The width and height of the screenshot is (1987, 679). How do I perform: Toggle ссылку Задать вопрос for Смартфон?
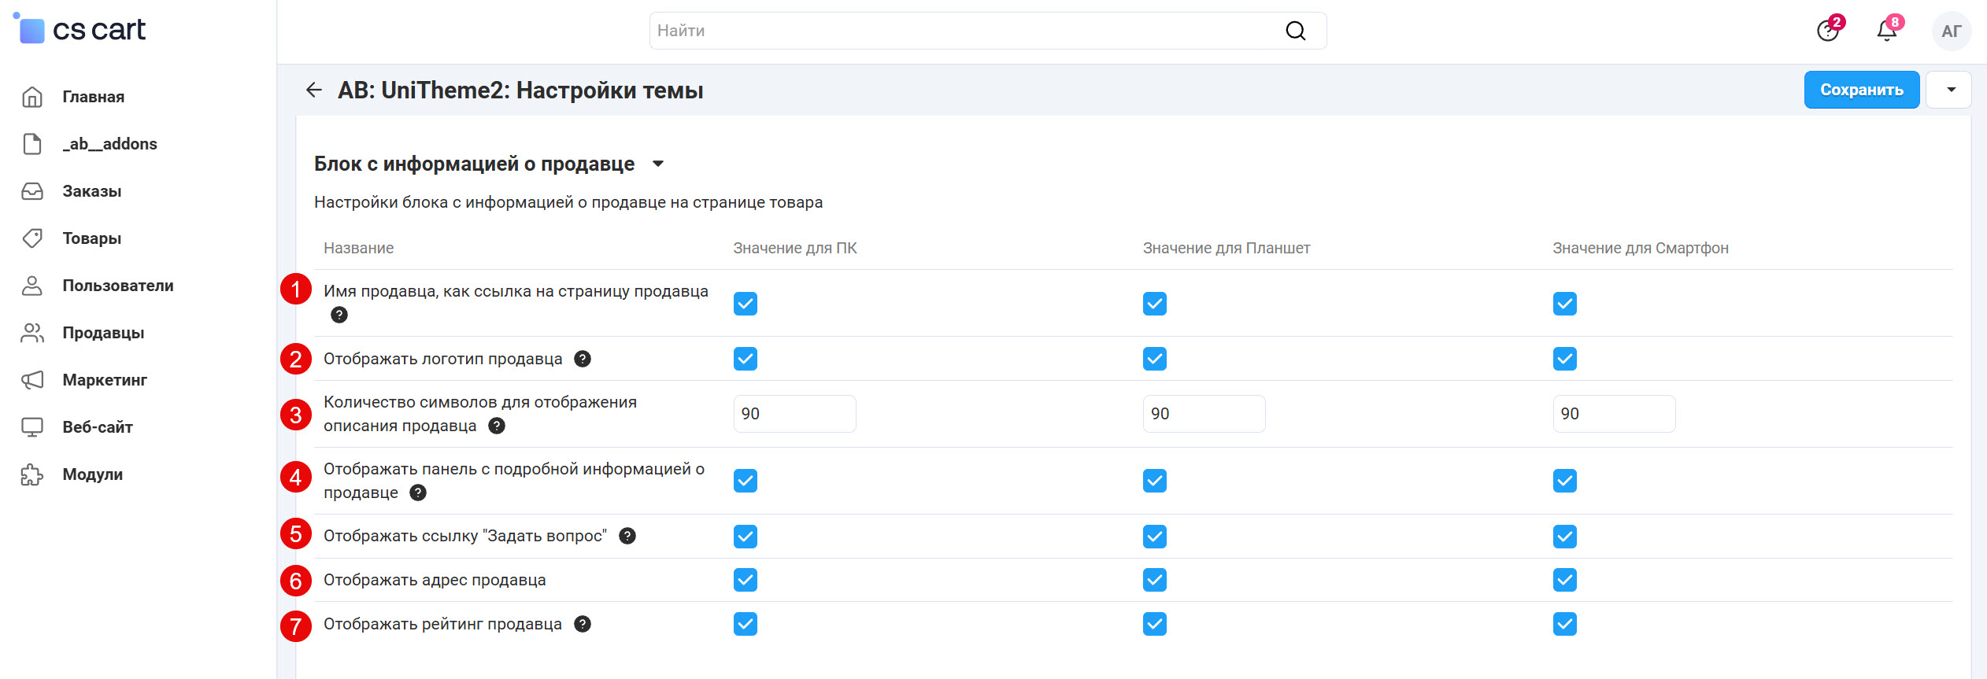pyautogui.click(x=1565, y=537)
